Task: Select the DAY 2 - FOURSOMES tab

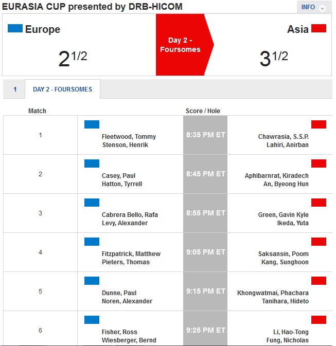Action: (x=62, y=89)
